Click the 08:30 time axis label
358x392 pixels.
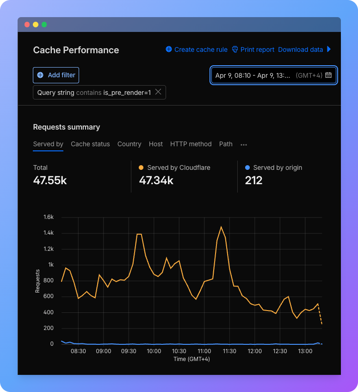point(78,351)
